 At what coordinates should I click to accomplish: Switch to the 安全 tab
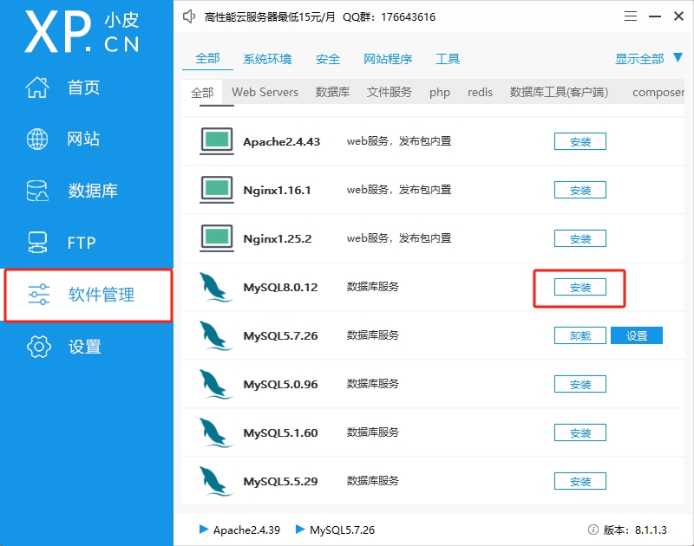click(x=328, y=59)
